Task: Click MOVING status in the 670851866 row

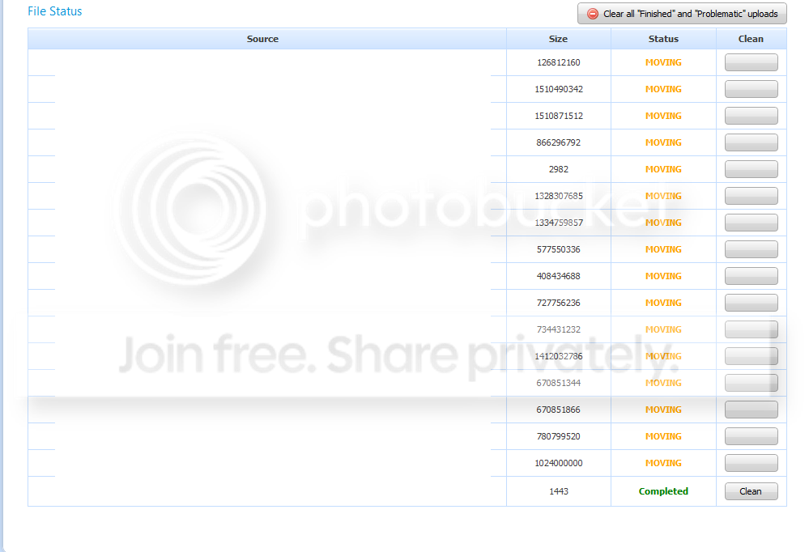Action: pyautogui.click(x=663, y=410)
